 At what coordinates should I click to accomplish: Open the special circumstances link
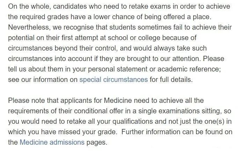coord(114,79)
